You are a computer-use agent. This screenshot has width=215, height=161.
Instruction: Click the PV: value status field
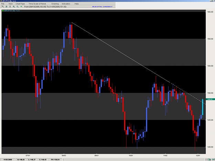point(55,160)
